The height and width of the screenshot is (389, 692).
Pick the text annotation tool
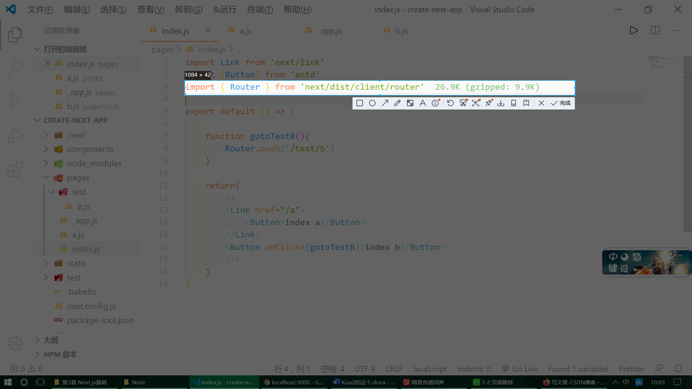point(423,103)
